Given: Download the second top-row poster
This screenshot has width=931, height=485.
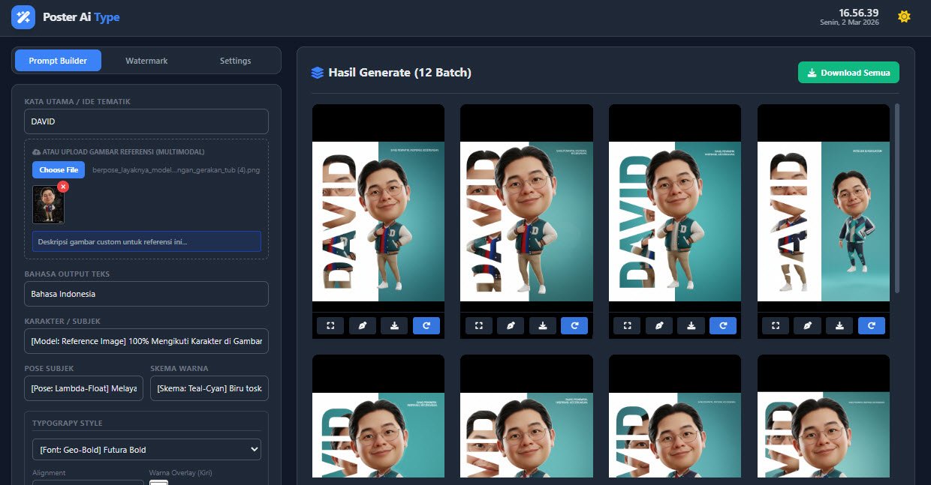Looking at the screenshot, I should [543, 325].
